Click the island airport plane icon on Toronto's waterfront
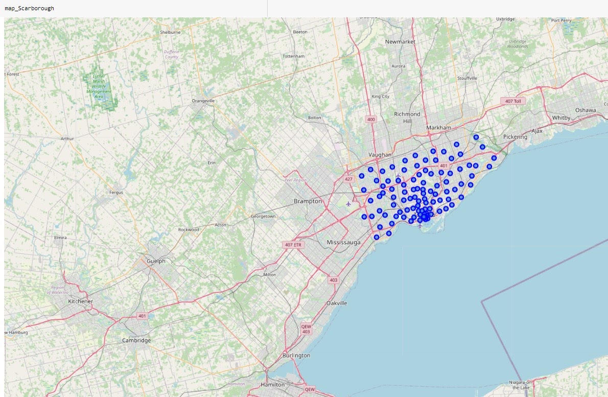This screenshot has height=397, width=608. tap(419, 226)
